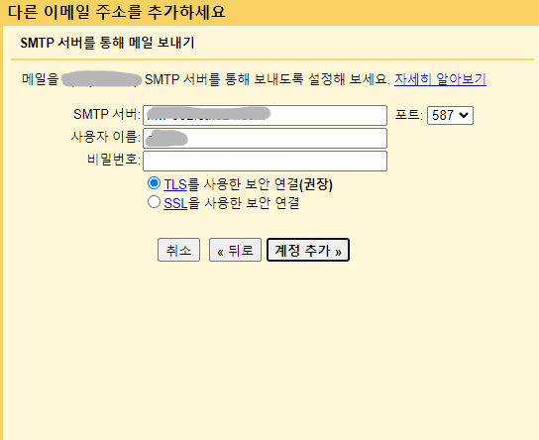
Task: Click the 취소 button
Action: (178, 250)
